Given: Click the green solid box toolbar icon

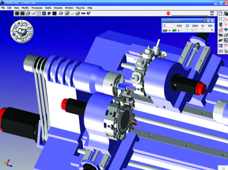Looking at the screenshot, I should tap(78, 13).
